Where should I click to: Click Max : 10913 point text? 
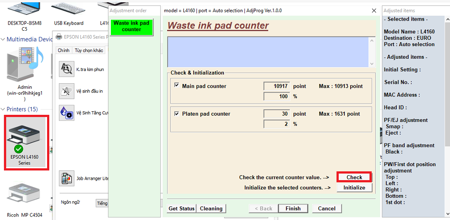[x=340, y=86]
